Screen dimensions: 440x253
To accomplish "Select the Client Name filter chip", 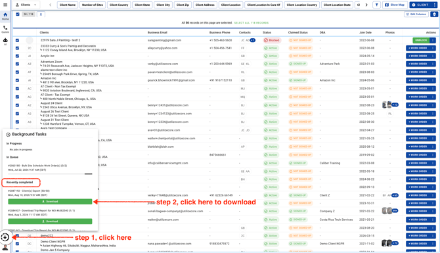I will tap(68, 5).
